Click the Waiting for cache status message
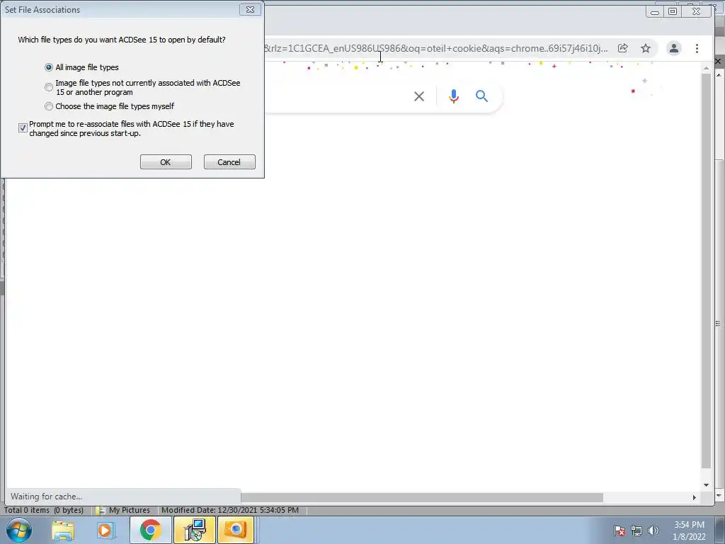The image size is (725, 544). coord(46,497)
